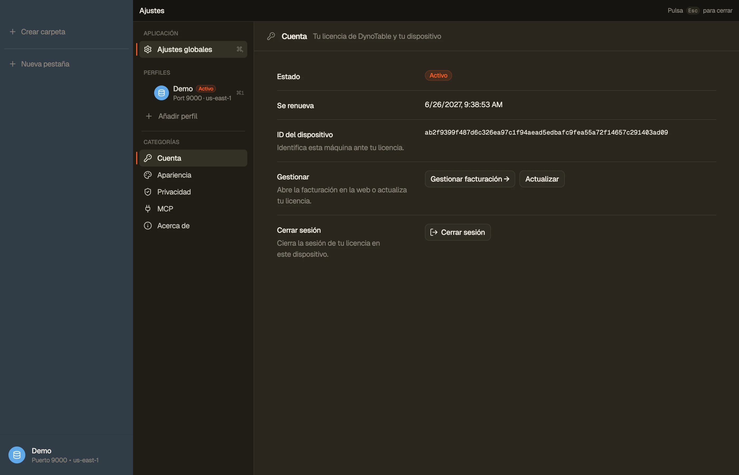Click the palette icon beside Apariencia
This screenshot has width=739, height=475.
point(148,175)
